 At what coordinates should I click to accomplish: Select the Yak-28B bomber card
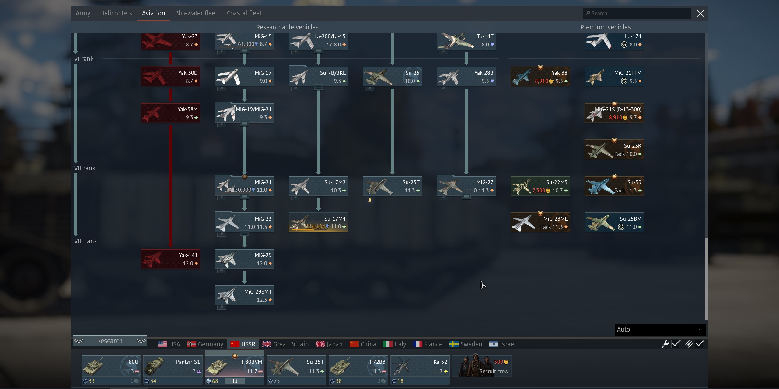pyautogui.click(x=466, y=77)
